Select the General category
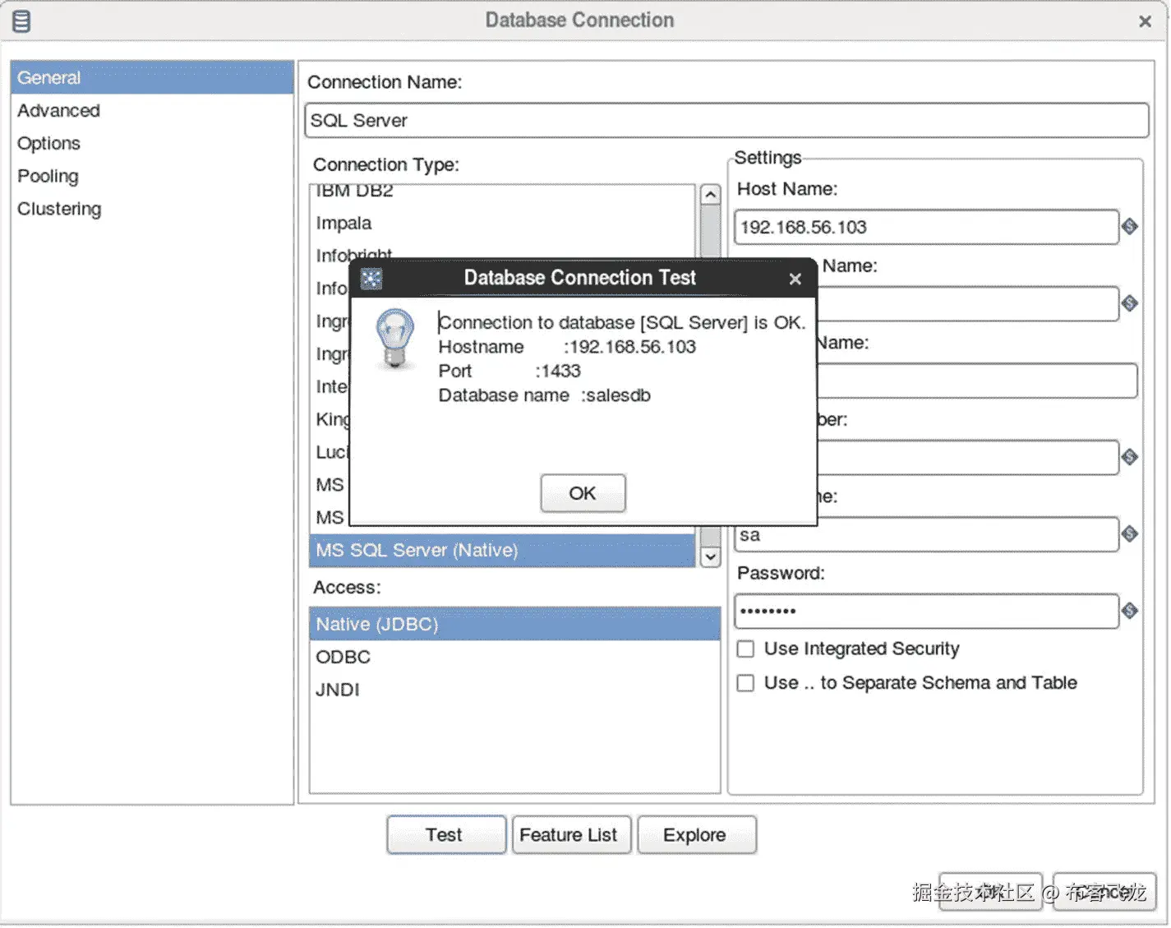Screen dimensions: 1171x928 pos(152,77)
